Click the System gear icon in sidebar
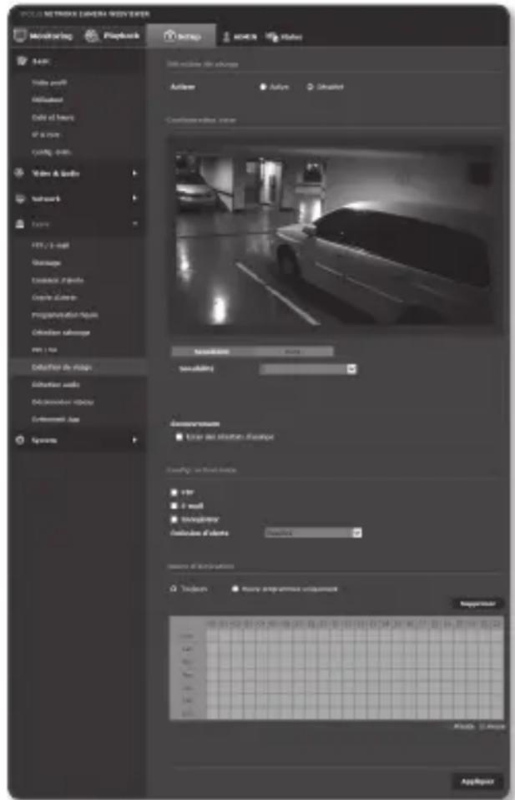Screen dimensions: 515x800 pyautogui.click(x=20, y=440)
